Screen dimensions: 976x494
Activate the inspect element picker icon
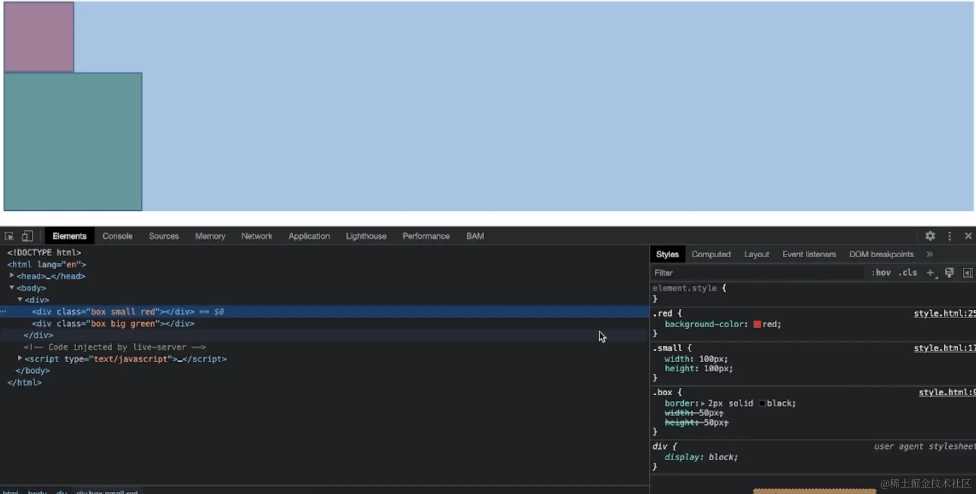click(x=9, y=236)
